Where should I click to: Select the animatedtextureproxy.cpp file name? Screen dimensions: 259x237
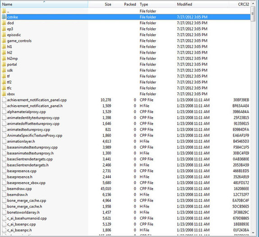(28, 130)
